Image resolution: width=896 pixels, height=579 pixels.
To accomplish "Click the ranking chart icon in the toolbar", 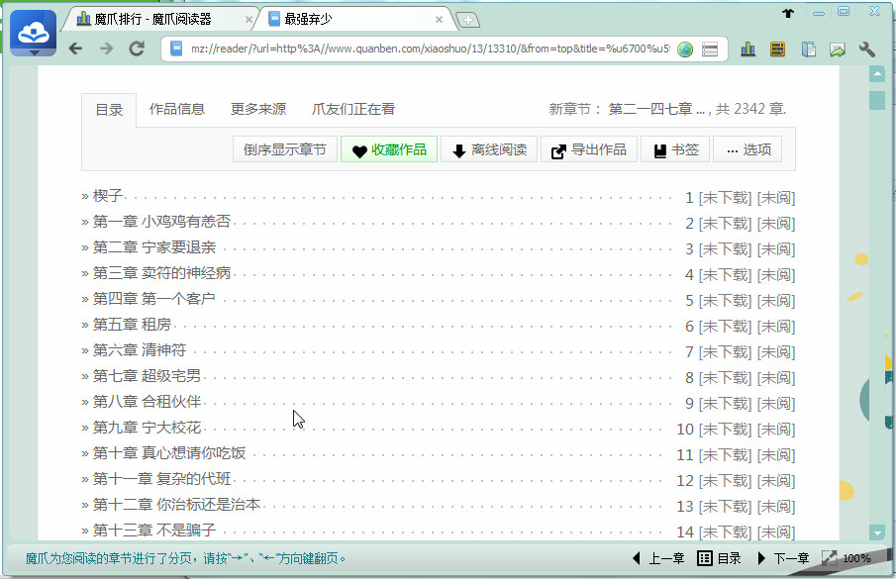I will pyautogui.click(x=747, y=48).
